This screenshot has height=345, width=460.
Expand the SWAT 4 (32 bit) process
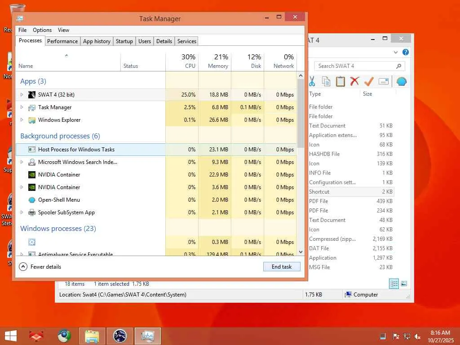pyautogui.click(x=22, y=94)
